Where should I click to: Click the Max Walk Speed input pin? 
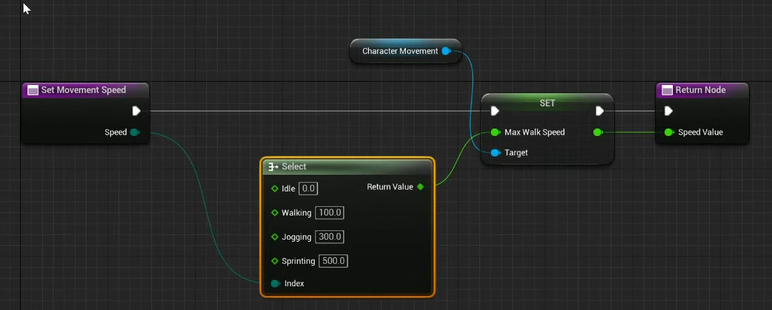click(495, 133)
